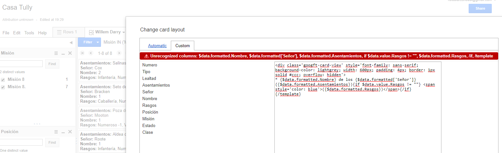Viewport: 502px width, 153px height.
Task: Insert the Estado column
Action: pos(149,125)
